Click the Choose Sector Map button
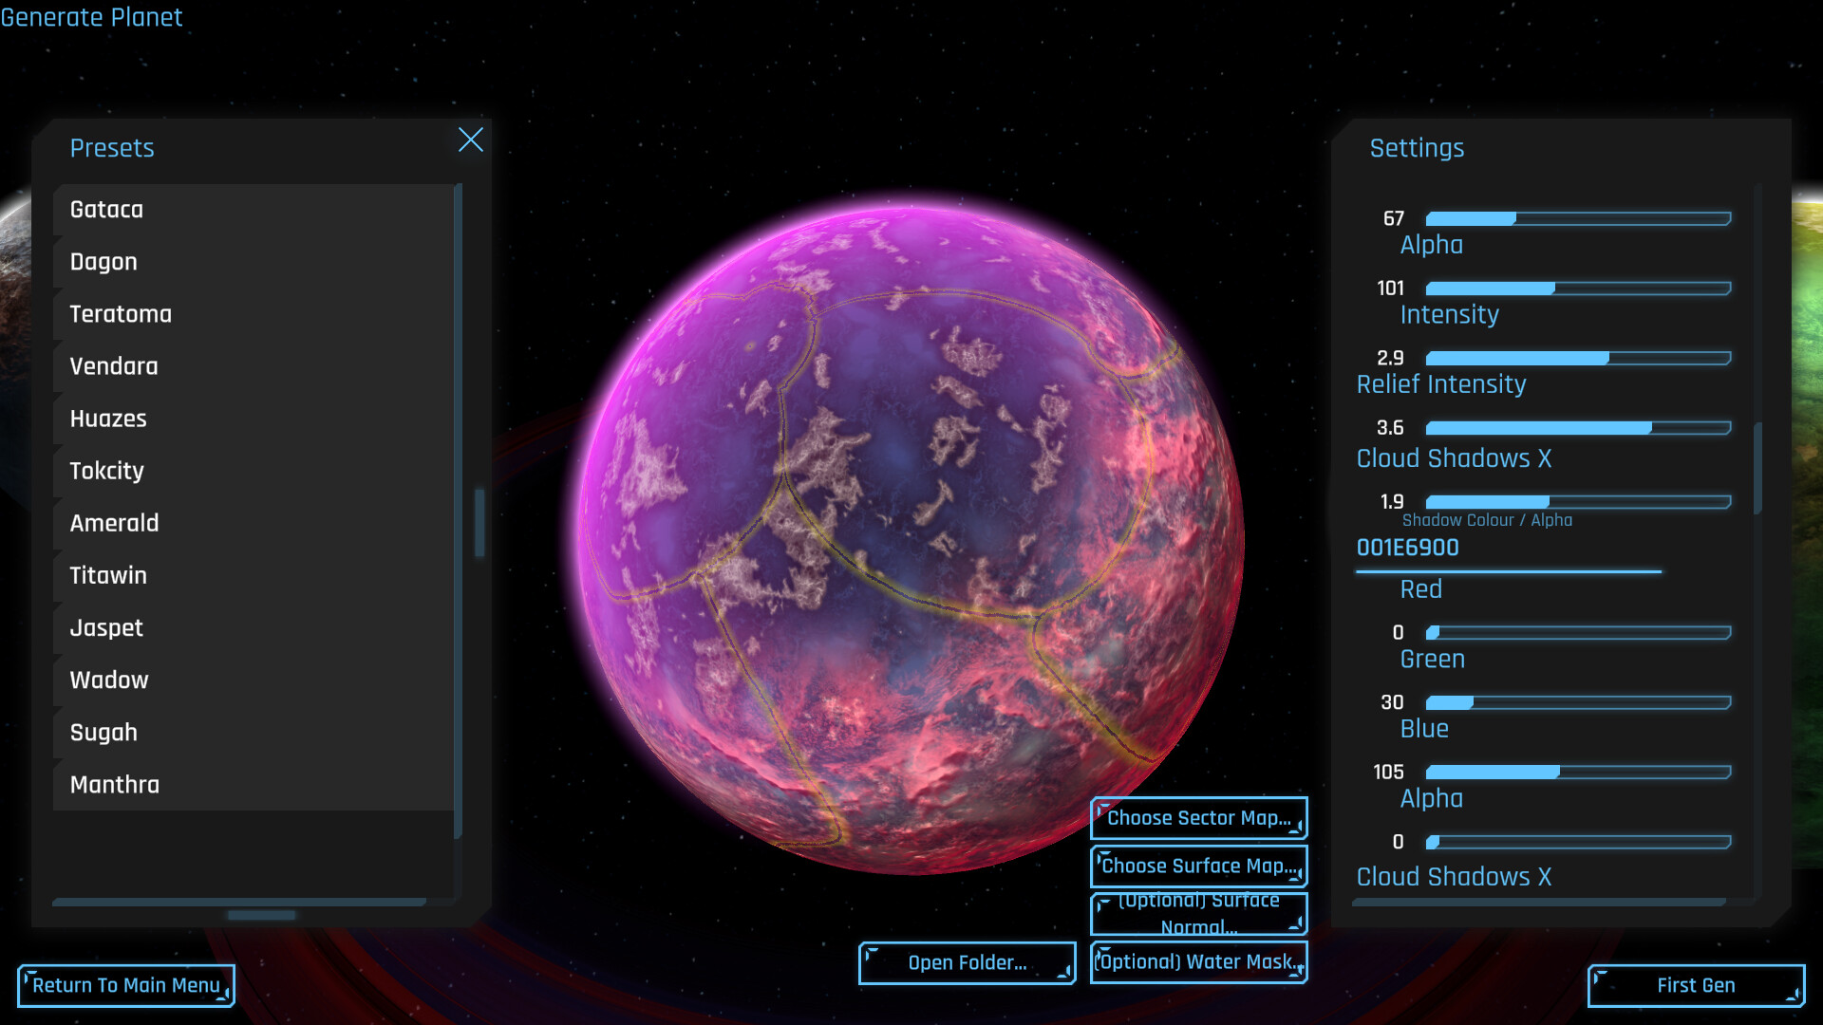 pos(1198,817)
